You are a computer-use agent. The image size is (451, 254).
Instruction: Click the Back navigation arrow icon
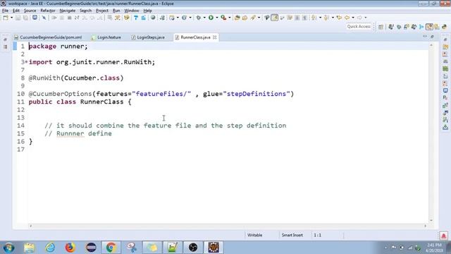(347, 18)
